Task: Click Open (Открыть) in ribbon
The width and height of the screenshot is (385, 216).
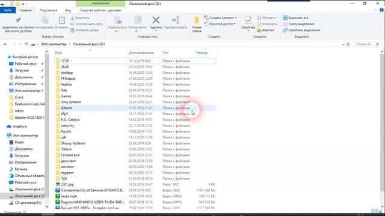Action: tap(268, 18)
